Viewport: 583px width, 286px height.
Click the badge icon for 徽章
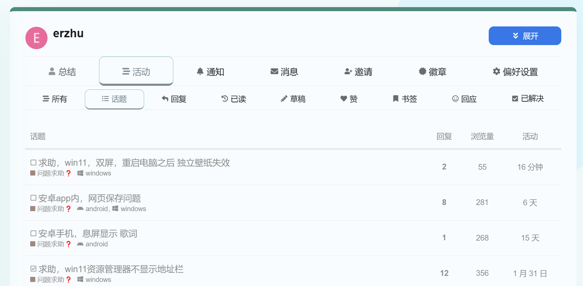coord(422,71)
